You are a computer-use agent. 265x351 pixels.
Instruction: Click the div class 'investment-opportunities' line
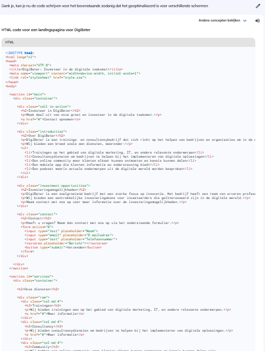click(x=54, y=186)
